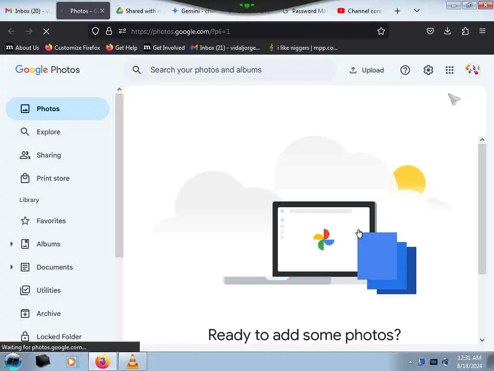
Task: Open VLC media player from taskbar
Action: pyautogui.click(x=132, y=361)
